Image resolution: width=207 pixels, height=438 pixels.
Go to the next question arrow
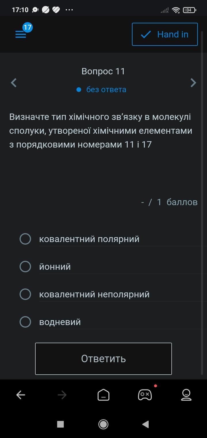(193, 83)
